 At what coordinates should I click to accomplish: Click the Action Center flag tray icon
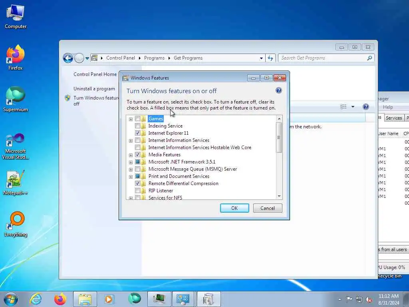pyautogui.click(x=349, y=299)
